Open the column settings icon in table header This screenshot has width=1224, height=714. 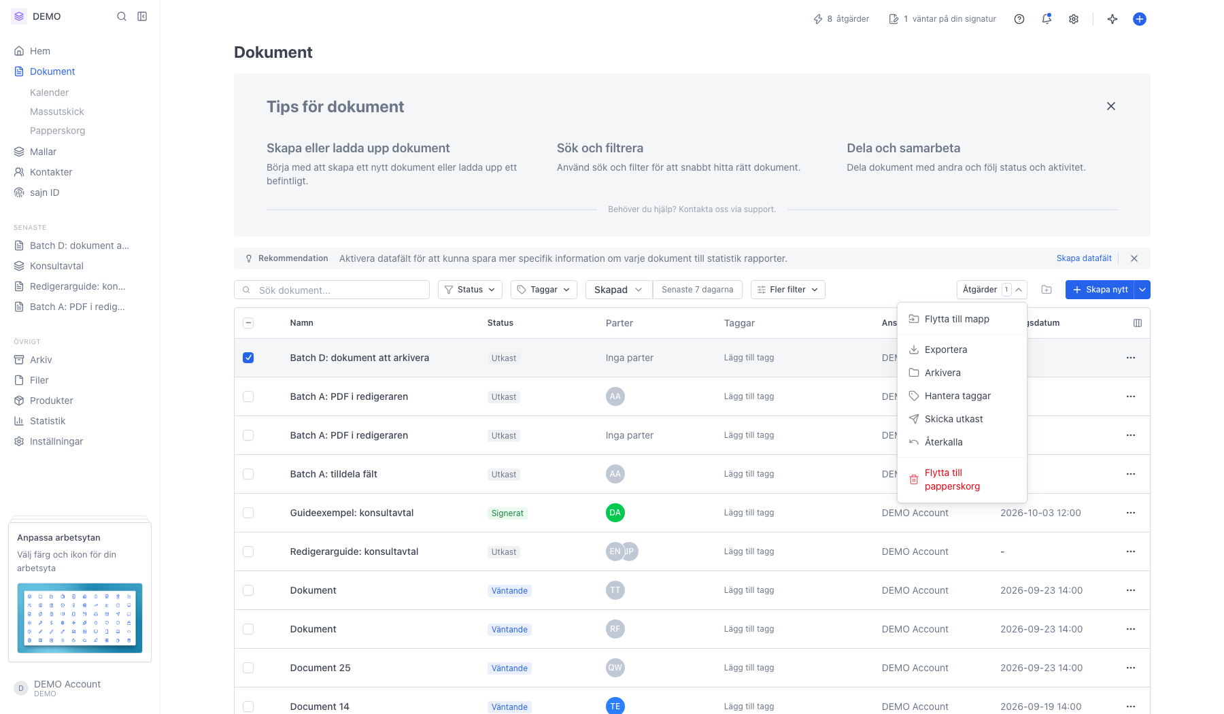click(1138, 323)
